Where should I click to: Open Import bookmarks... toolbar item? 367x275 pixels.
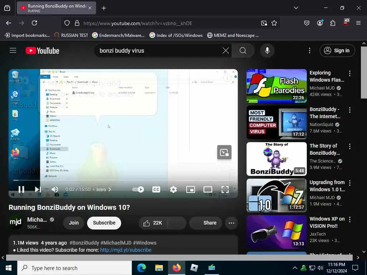point(27,35)
